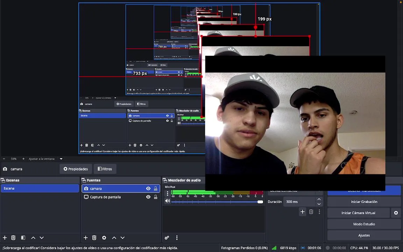Remove the selected source with trash icon in Fuentes

coord(94,238)
